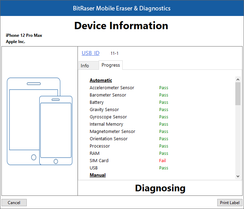Click the device illustration image
The width and height of the screenshot is (244, 209).
pos(40,121)
